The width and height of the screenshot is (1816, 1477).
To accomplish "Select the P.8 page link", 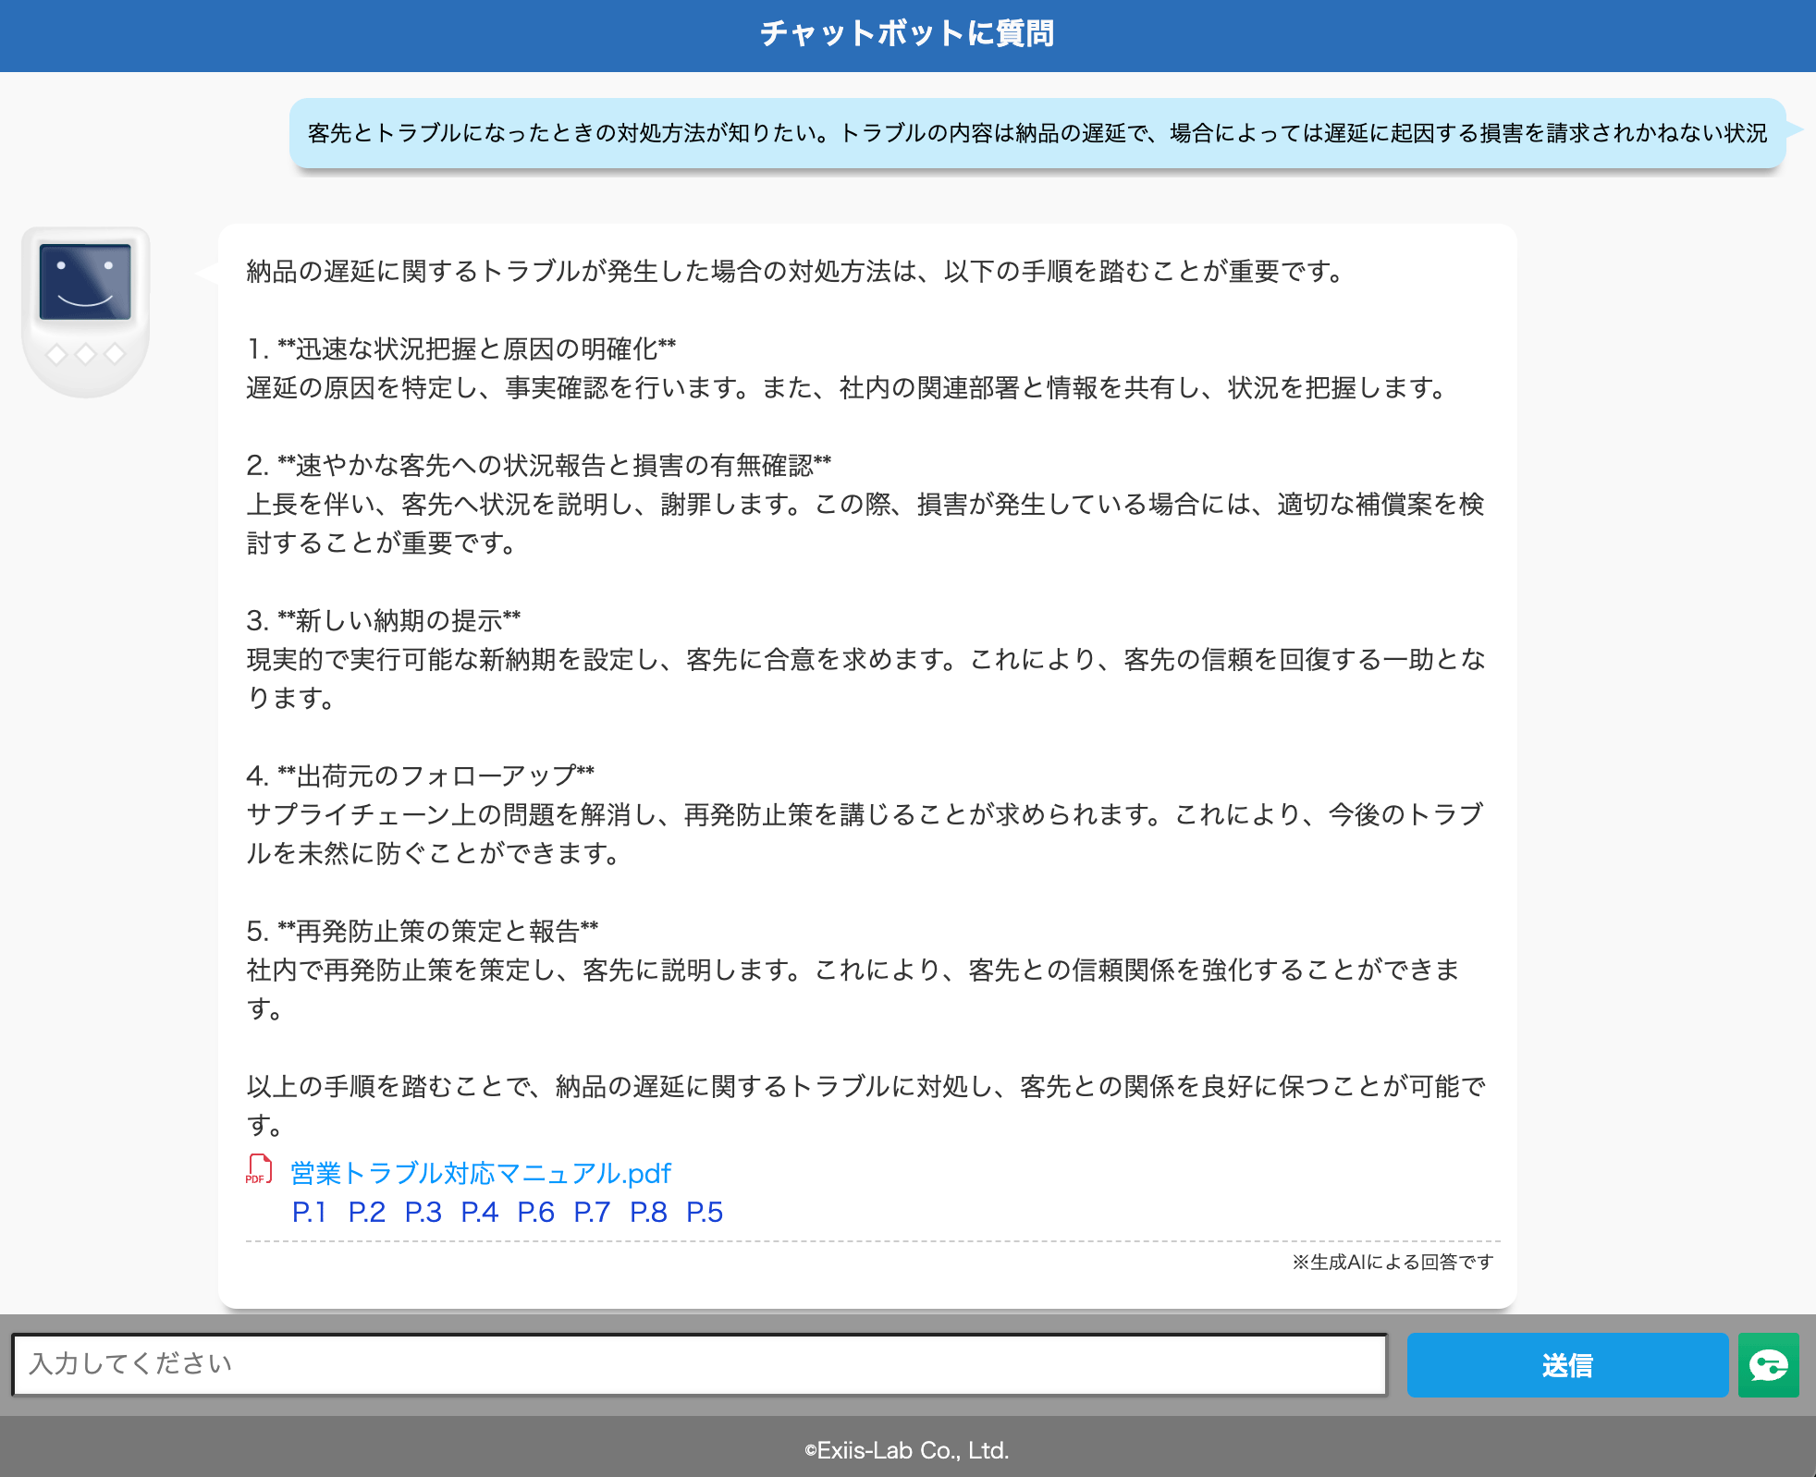I will coord(648,1212).
